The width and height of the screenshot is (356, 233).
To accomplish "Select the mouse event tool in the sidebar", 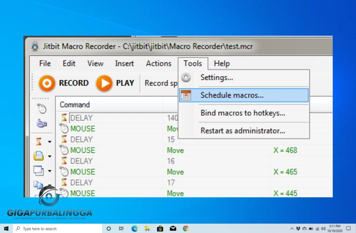I will tap(41, 108).
